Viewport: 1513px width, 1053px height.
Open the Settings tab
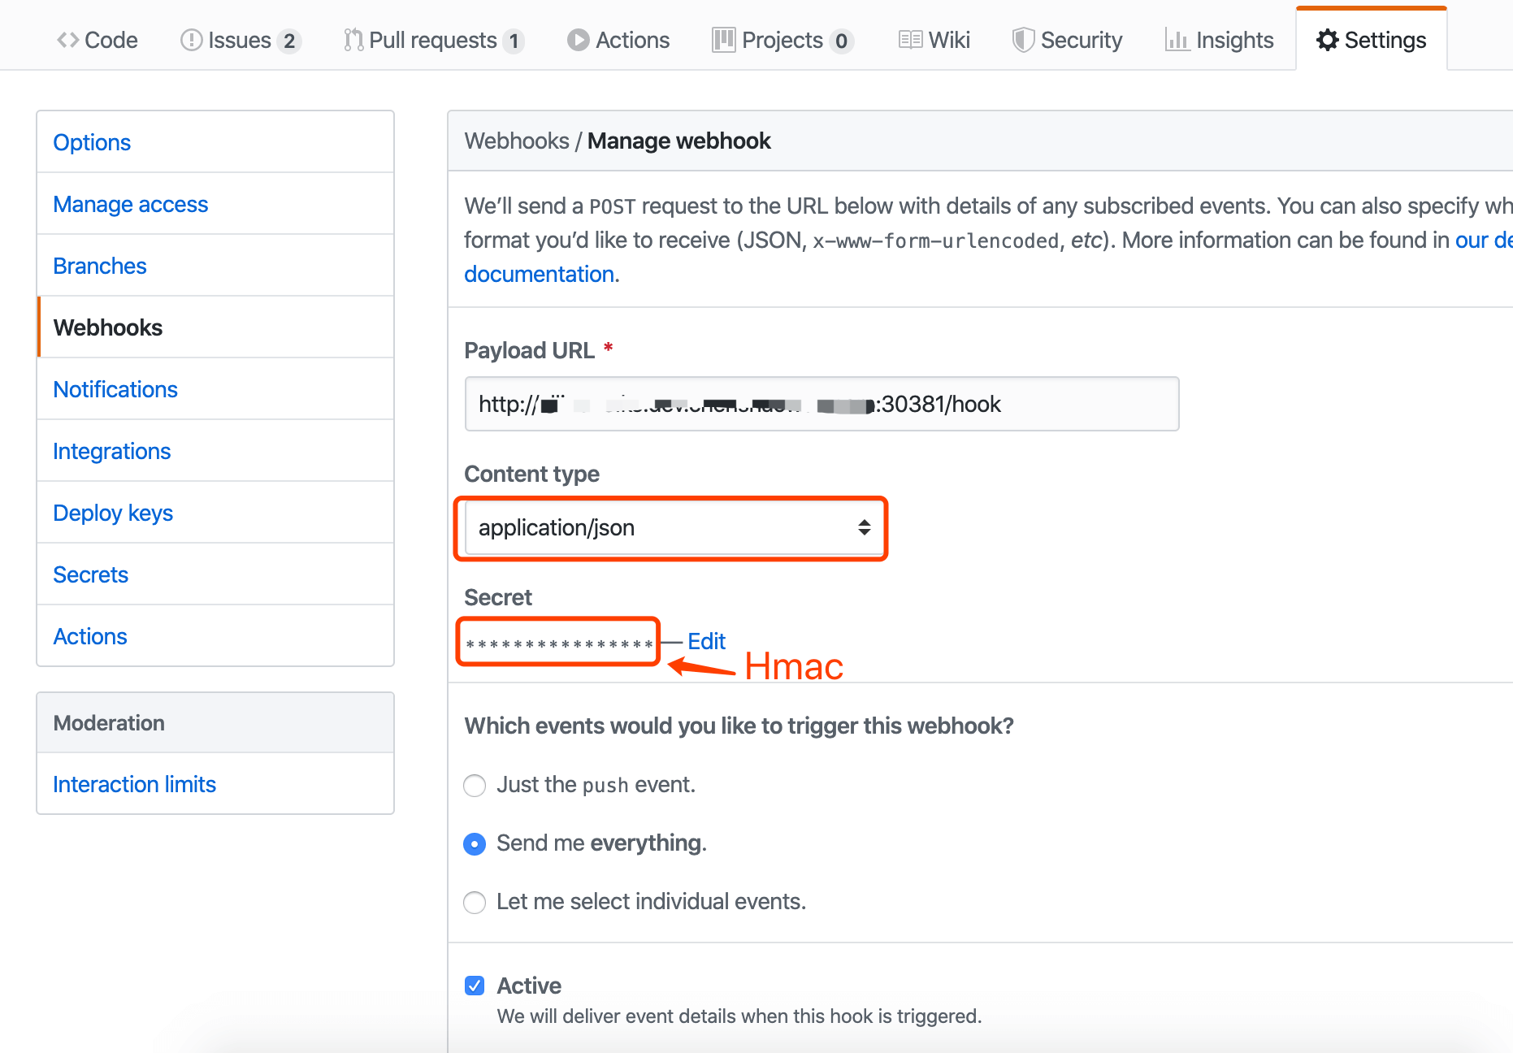pyautogui.click(x=1372, y=40)
